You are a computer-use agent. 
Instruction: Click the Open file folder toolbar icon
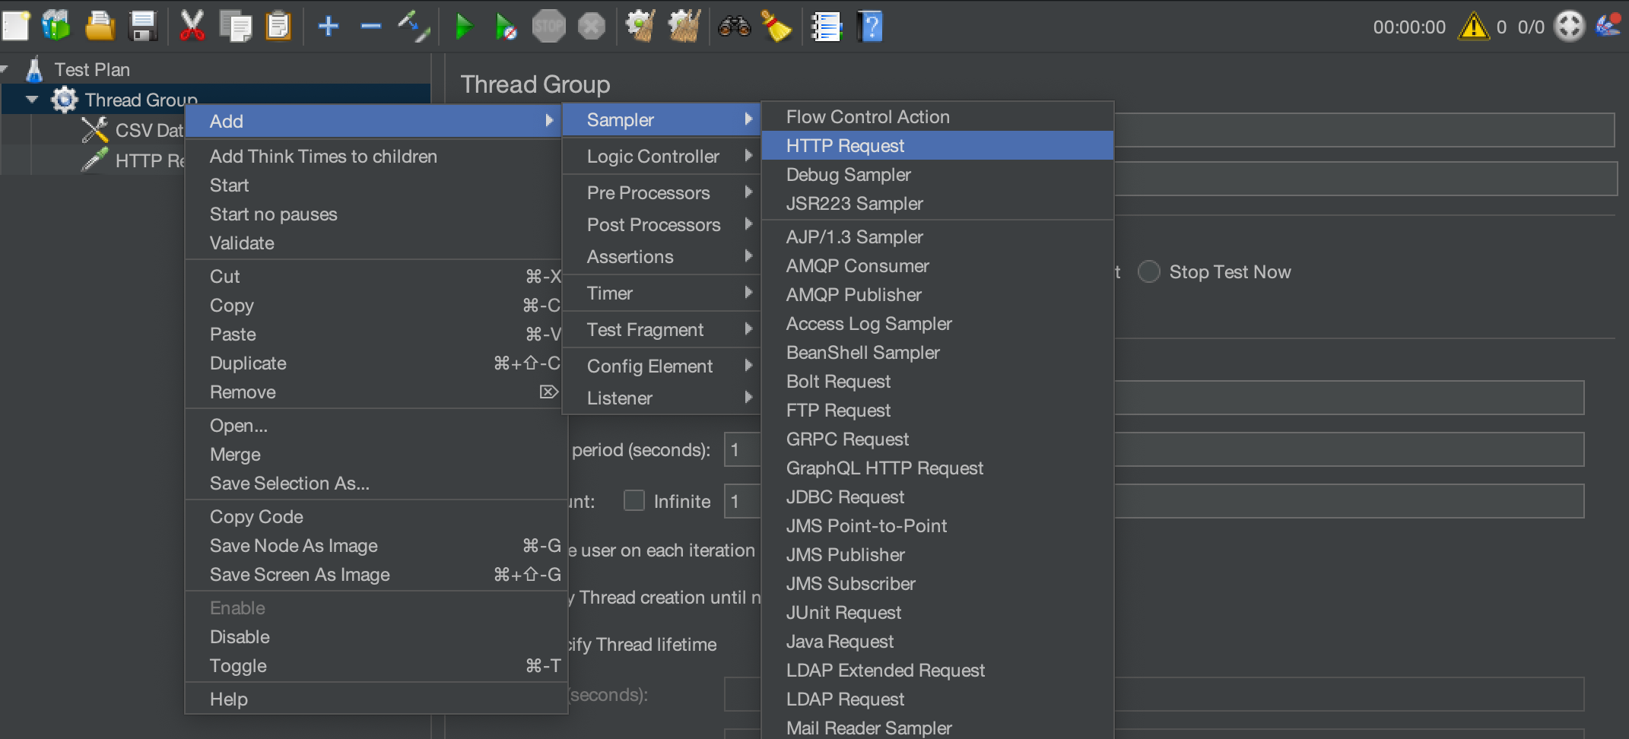(x=100, y=27)
